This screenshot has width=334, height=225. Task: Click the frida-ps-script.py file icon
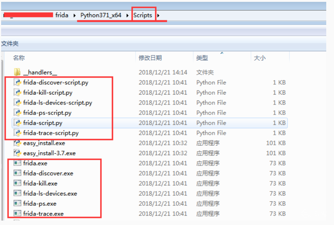(x=17, y=112)
